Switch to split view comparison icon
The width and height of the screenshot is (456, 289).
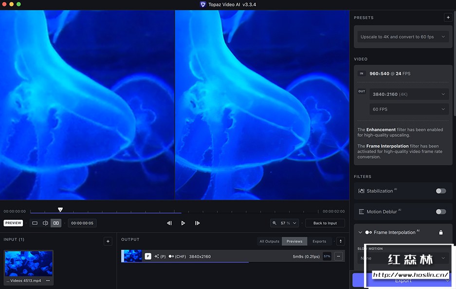(45, 223)
